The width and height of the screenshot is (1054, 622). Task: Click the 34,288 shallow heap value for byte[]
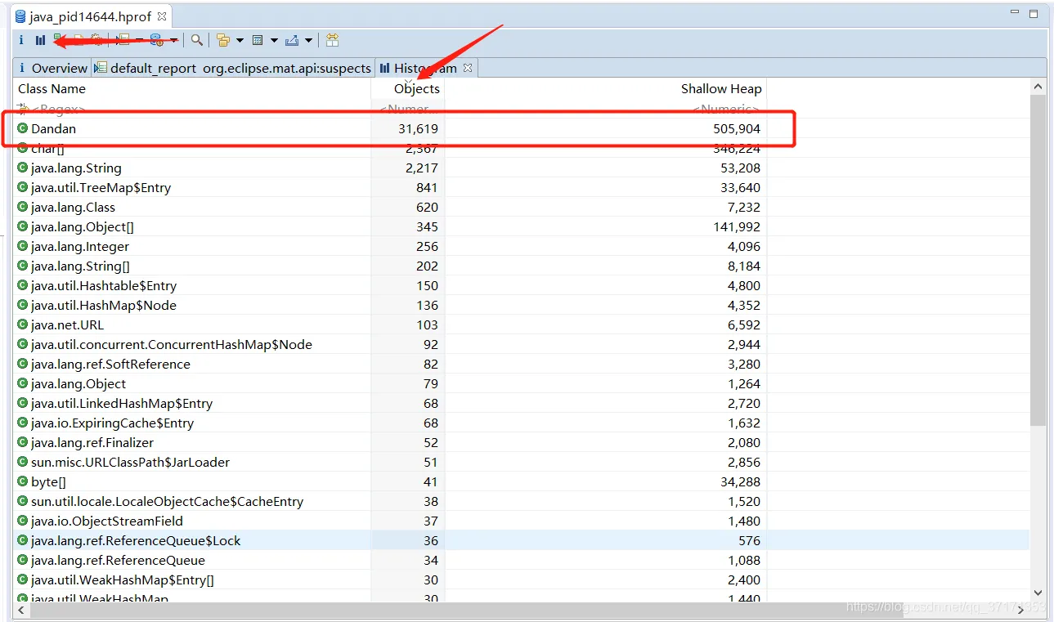pyautogui.click(x=740, y=481)
